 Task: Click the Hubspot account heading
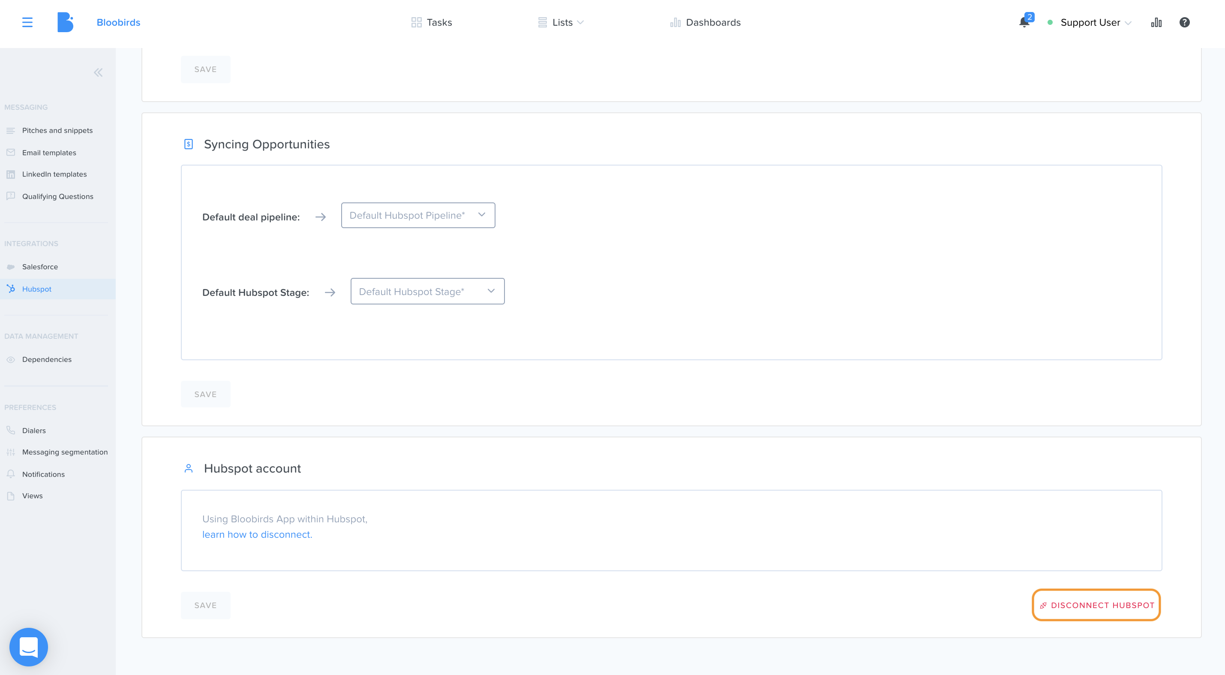coord(252,469)
